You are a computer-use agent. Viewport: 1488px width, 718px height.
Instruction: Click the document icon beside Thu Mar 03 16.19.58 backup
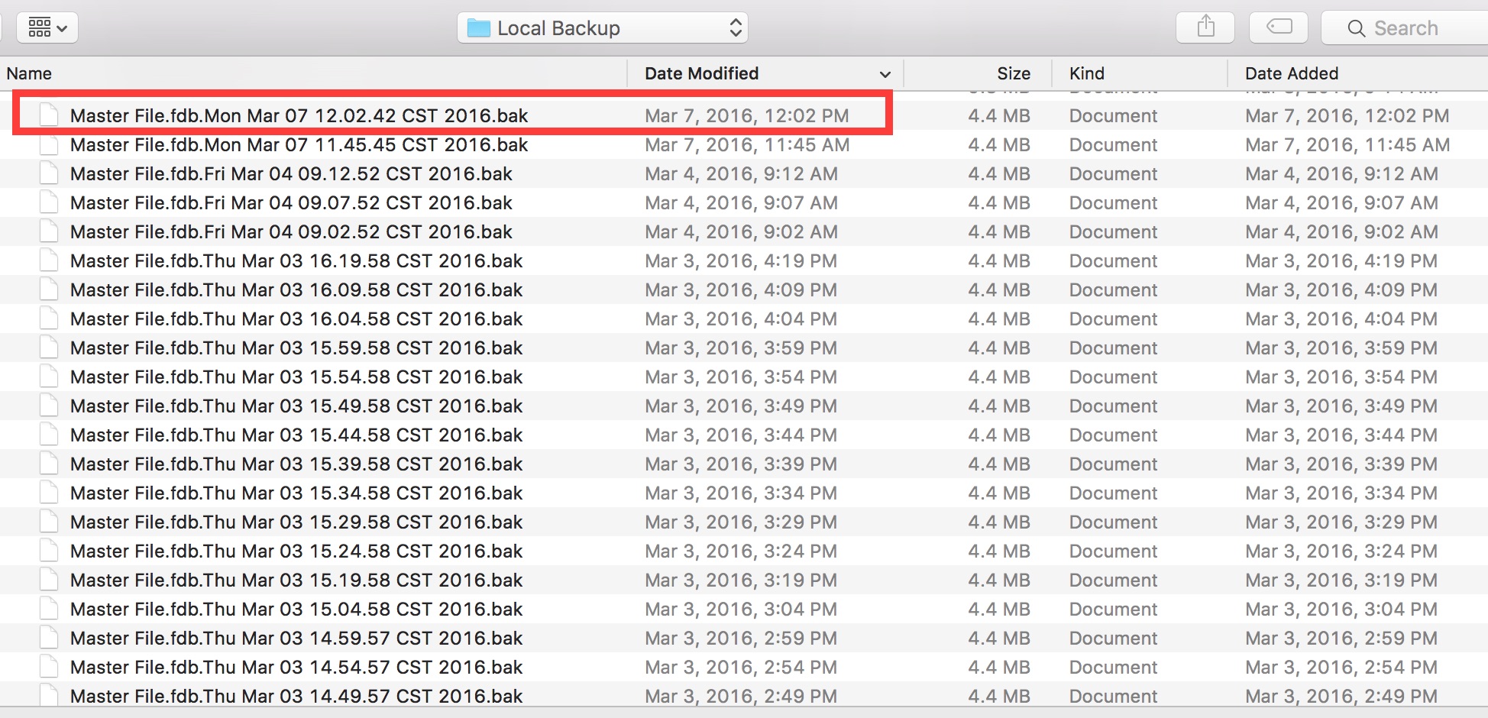tap(49, 260)
